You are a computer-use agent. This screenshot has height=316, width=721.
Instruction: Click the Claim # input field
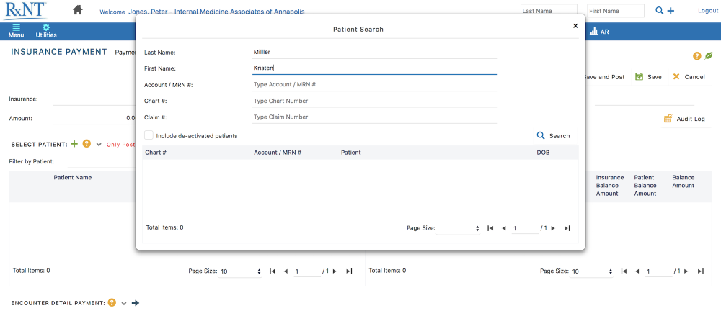click(375, 117)
